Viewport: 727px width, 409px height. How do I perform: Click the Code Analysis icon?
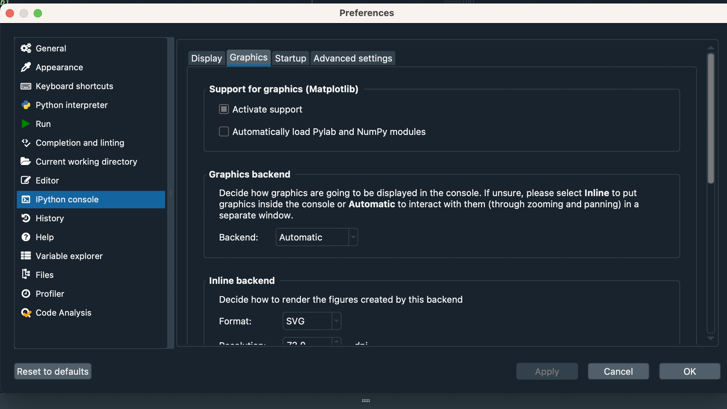tap(26, 313)
